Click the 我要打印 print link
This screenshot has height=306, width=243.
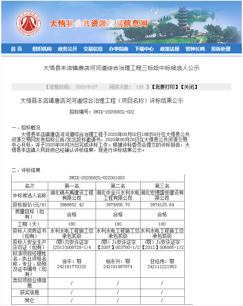click(163, 87)
